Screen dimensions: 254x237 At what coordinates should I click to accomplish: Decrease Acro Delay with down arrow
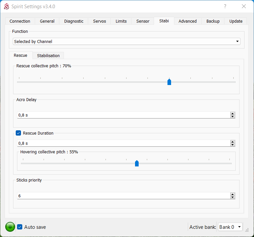coord(232,117)
